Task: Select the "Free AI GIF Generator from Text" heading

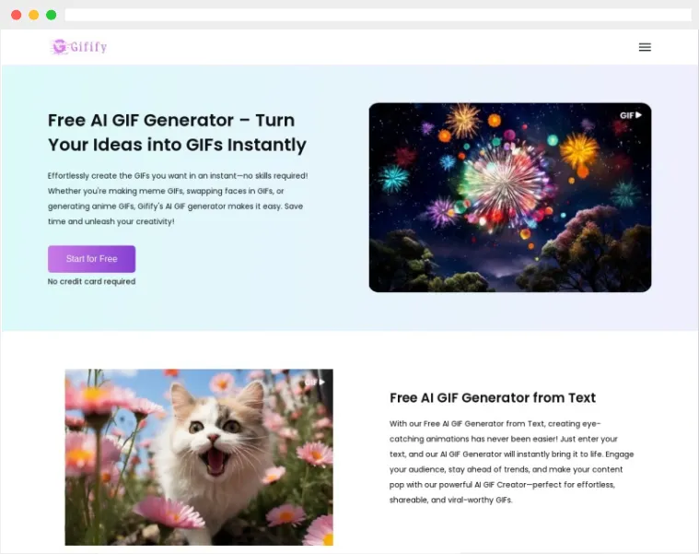Action: [x=493, y=398]
